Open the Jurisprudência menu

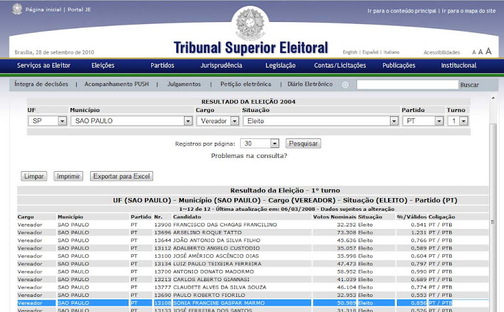pyautogui.click(x=222, y=65)
